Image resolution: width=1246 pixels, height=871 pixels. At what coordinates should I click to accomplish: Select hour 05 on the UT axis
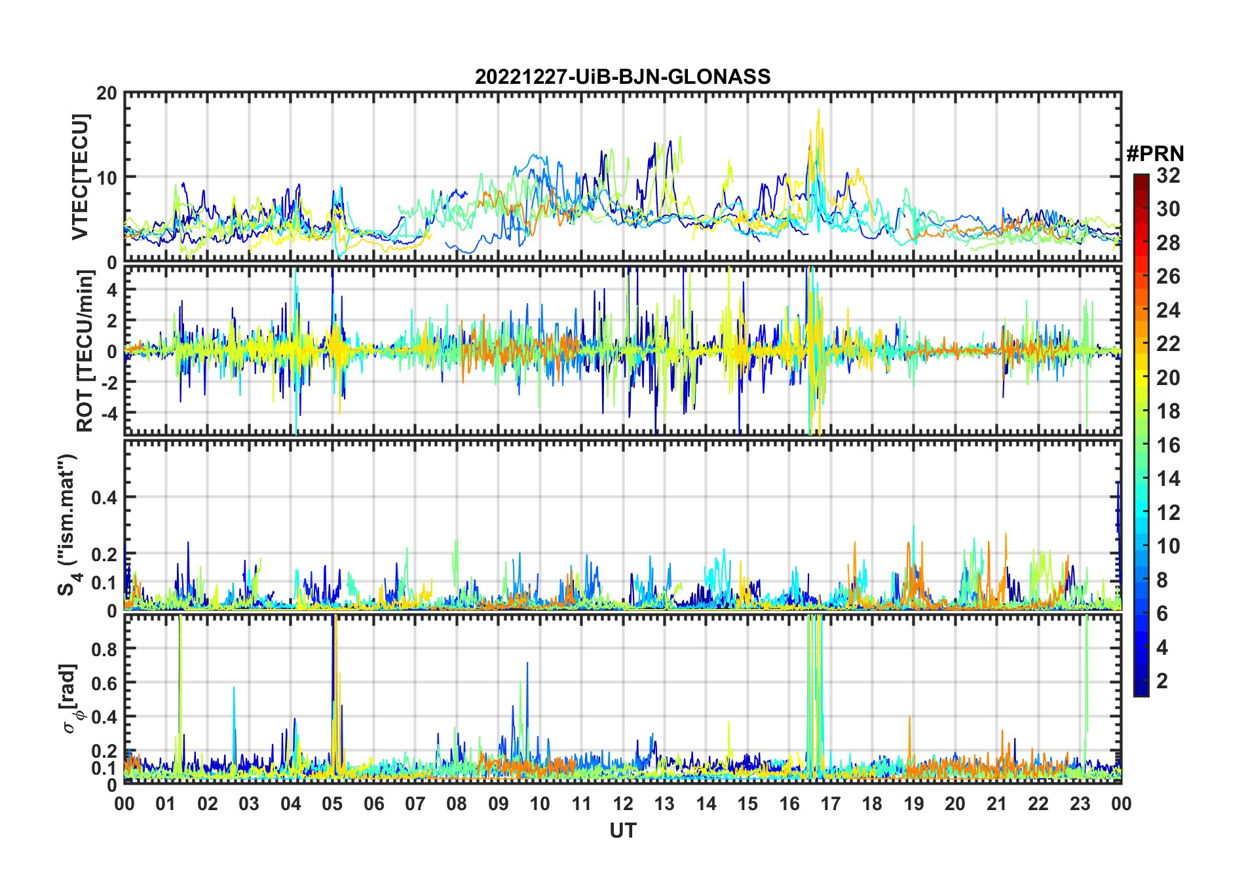pos(332,804)
